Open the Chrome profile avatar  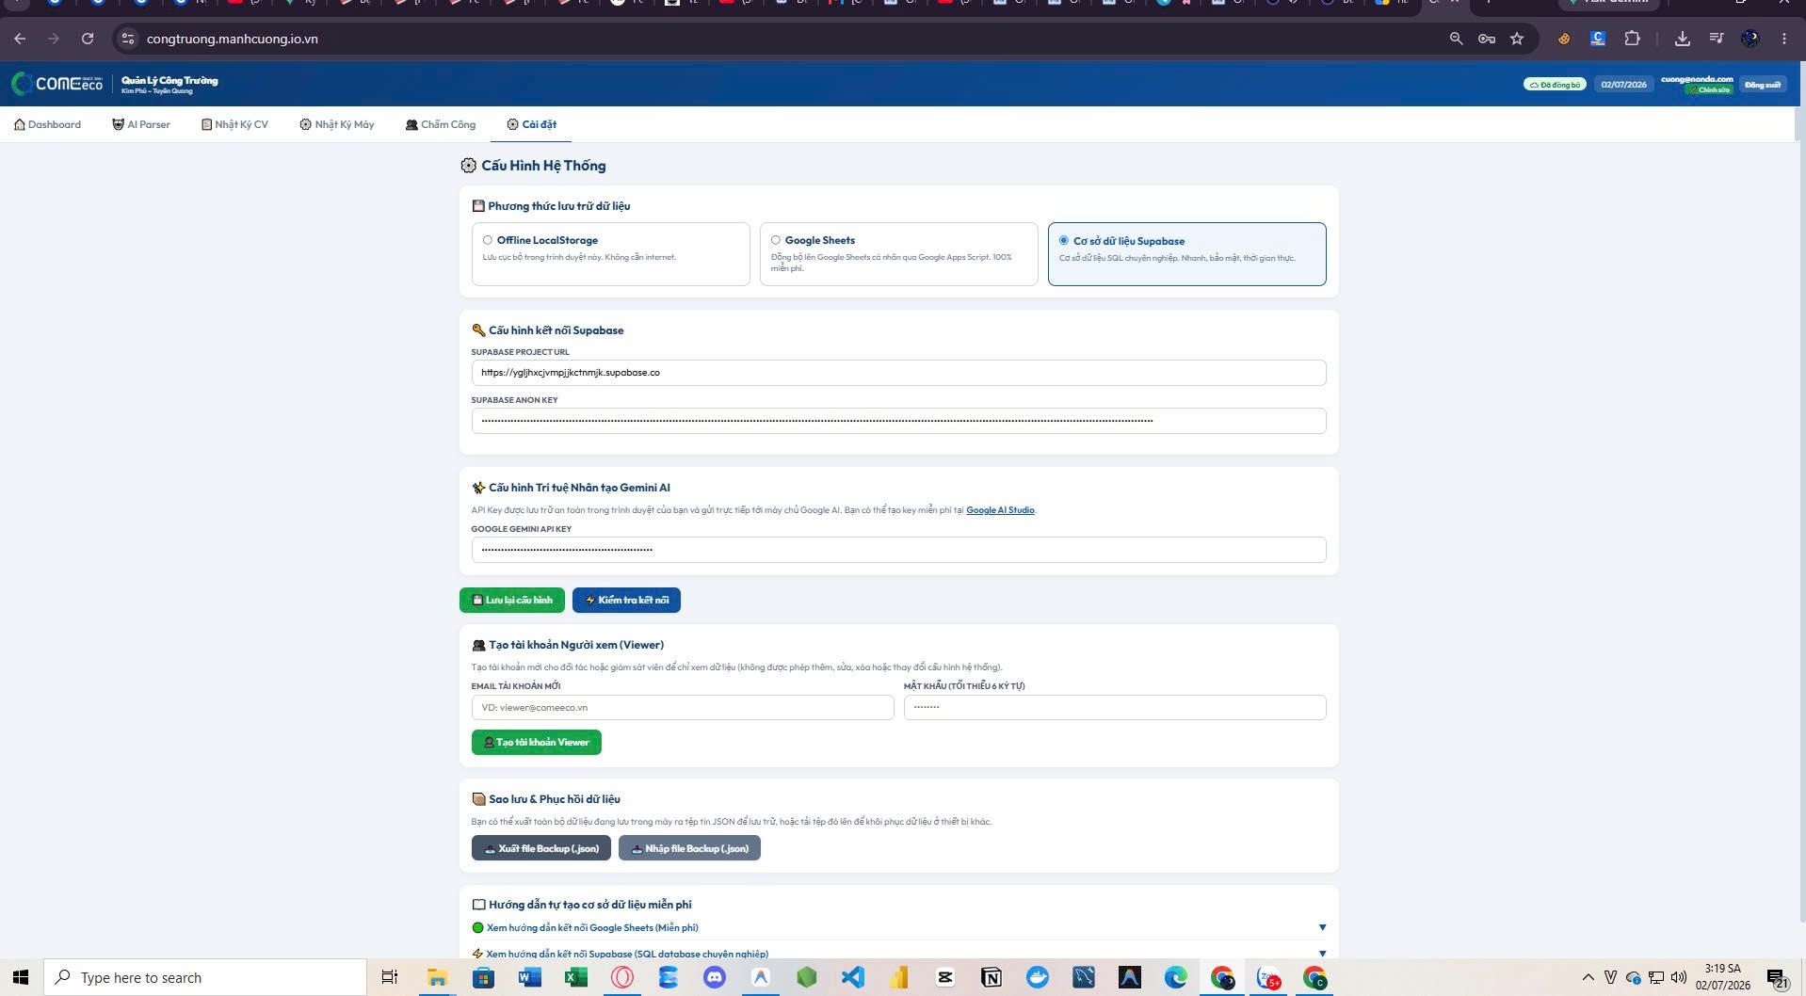pos(1750,39)
